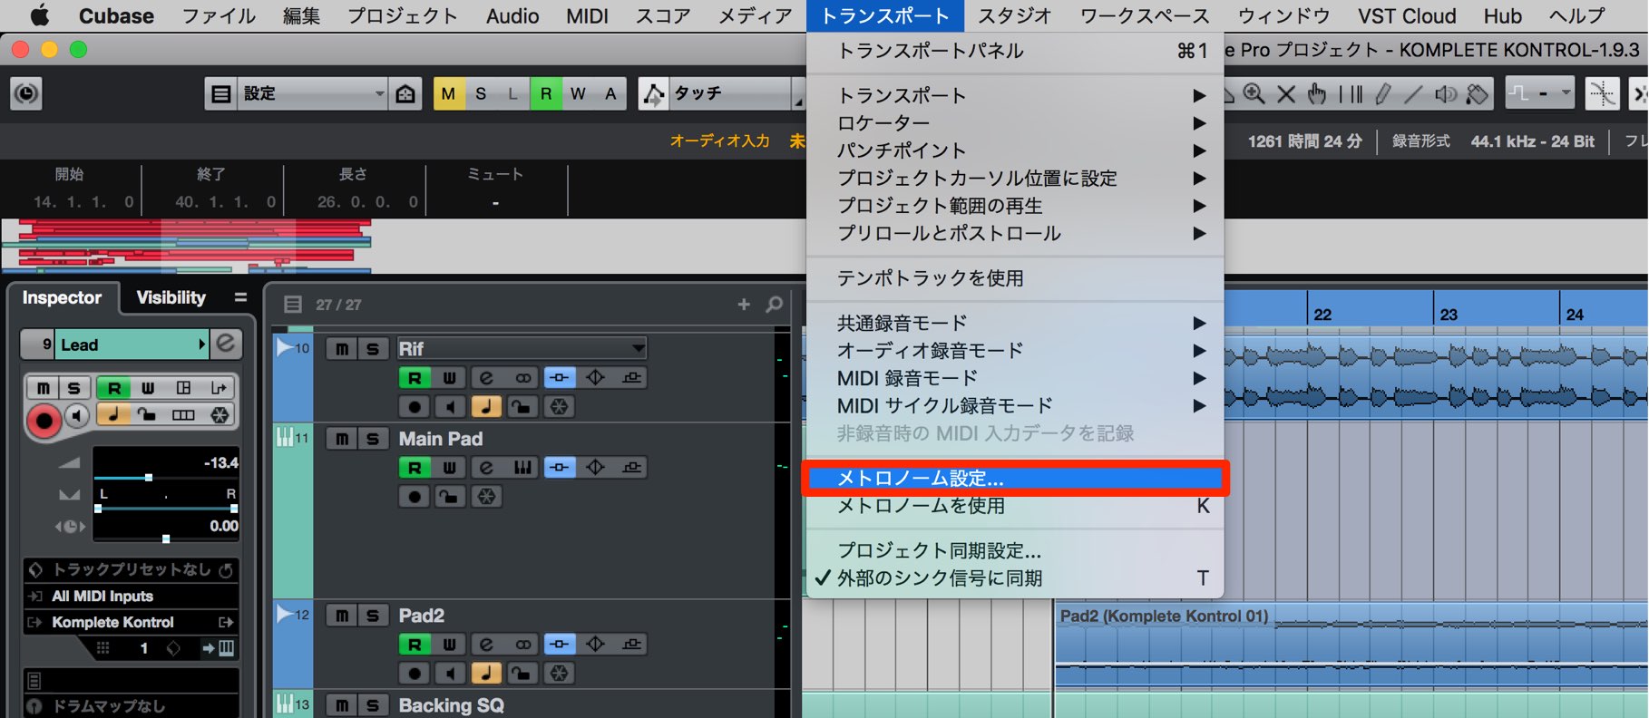
Task: Toggle global Read R automation in toolbar
Action: pyautogui.click(x=546, y=93)
